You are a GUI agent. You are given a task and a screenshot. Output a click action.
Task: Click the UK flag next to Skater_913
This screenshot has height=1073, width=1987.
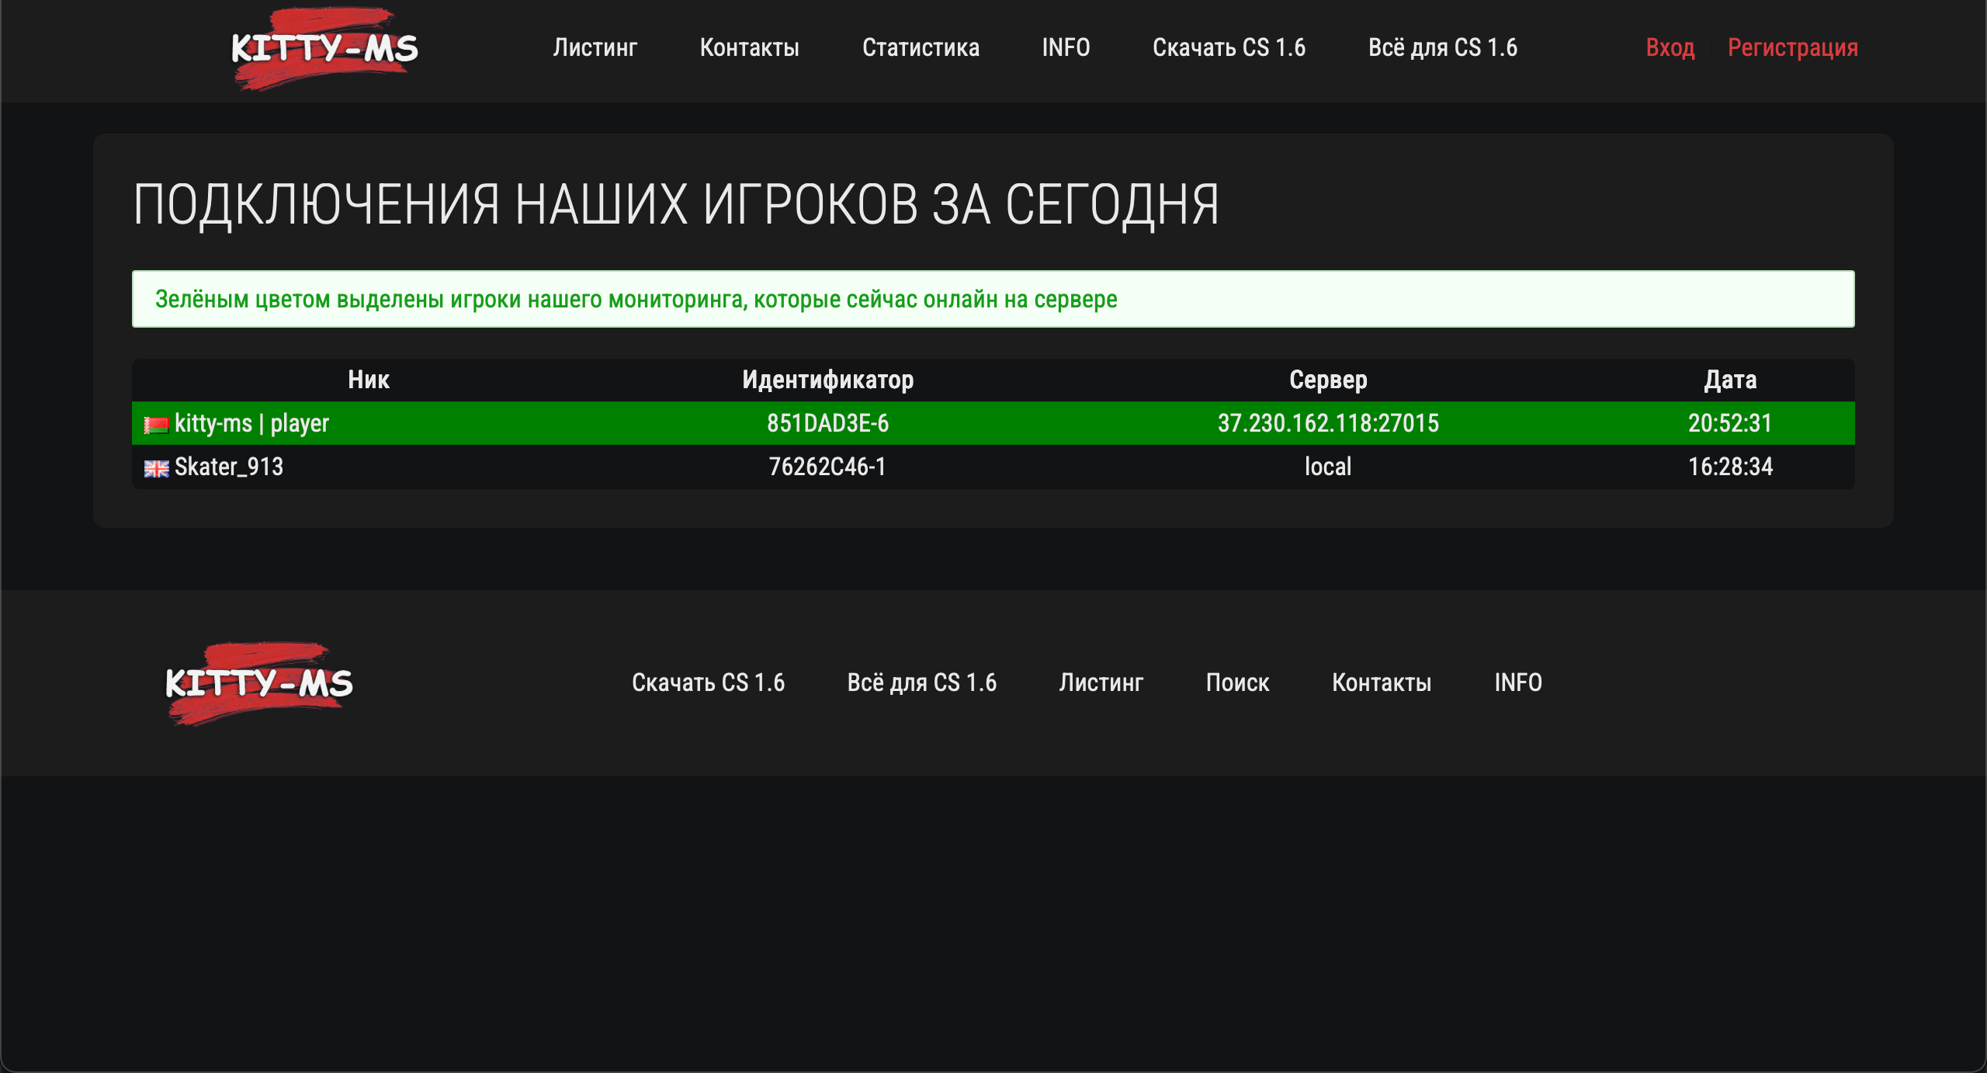click(155, 467)
